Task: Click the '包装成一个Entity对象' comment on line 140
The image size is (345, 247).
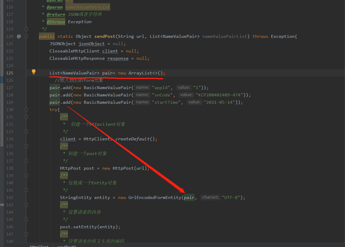Action: pos(93,183)
